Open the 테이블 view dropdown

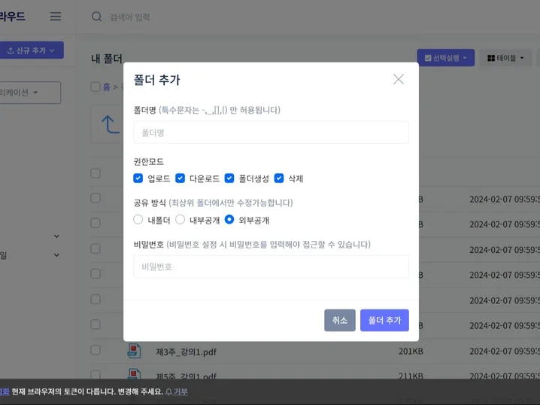coord(505,58)
